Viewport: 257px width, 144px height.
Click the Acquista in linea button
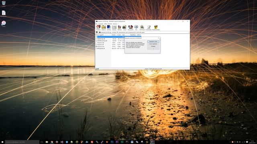click(153, 42)
